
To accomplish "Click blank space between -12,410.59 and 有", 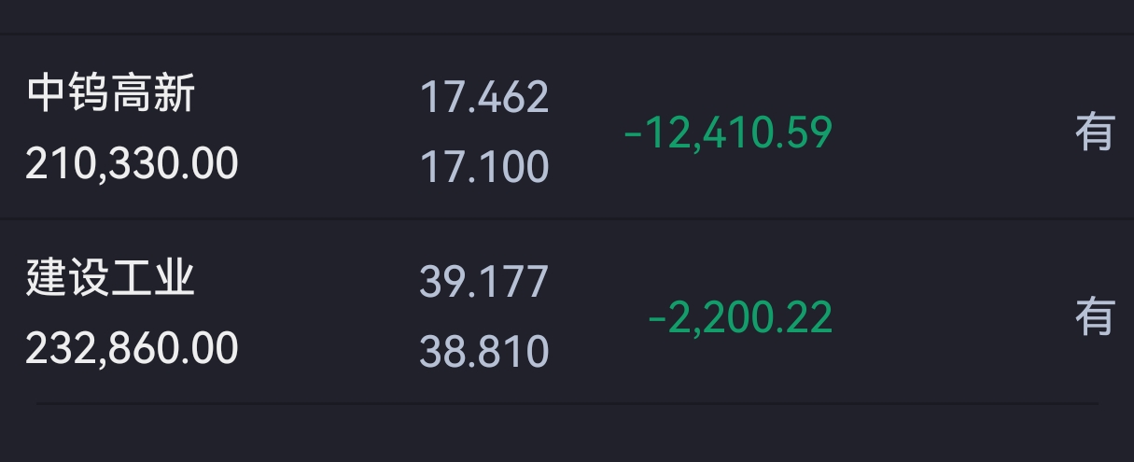I will 952,133.
